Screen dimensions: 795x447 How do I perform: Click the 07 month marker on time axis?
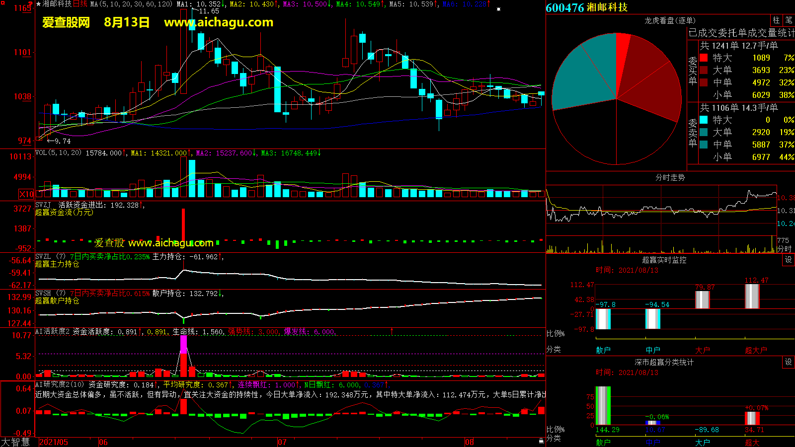point(282,442)
